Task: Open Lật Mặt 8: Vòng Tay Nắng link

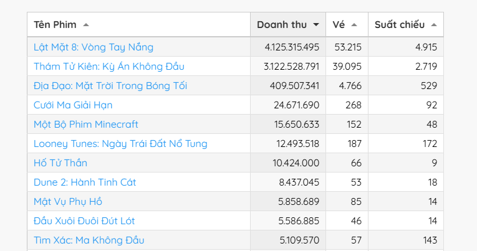Action: tap(94, 47)
